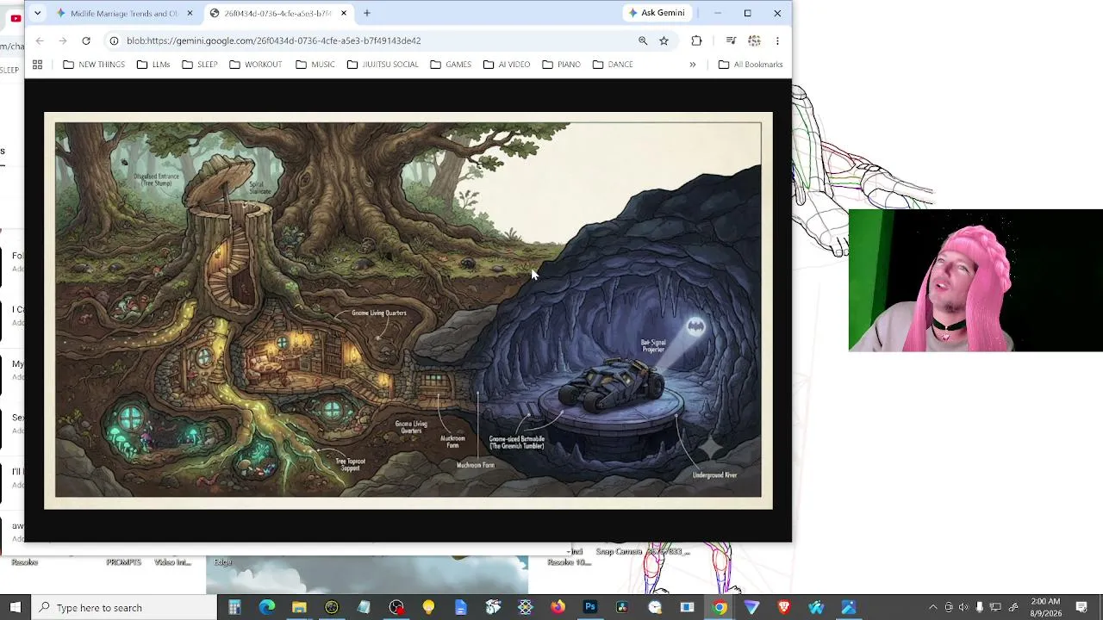1103x620 pixels.
Task: Select the blob image tab 26f0434d
Action: coord(277,13)
